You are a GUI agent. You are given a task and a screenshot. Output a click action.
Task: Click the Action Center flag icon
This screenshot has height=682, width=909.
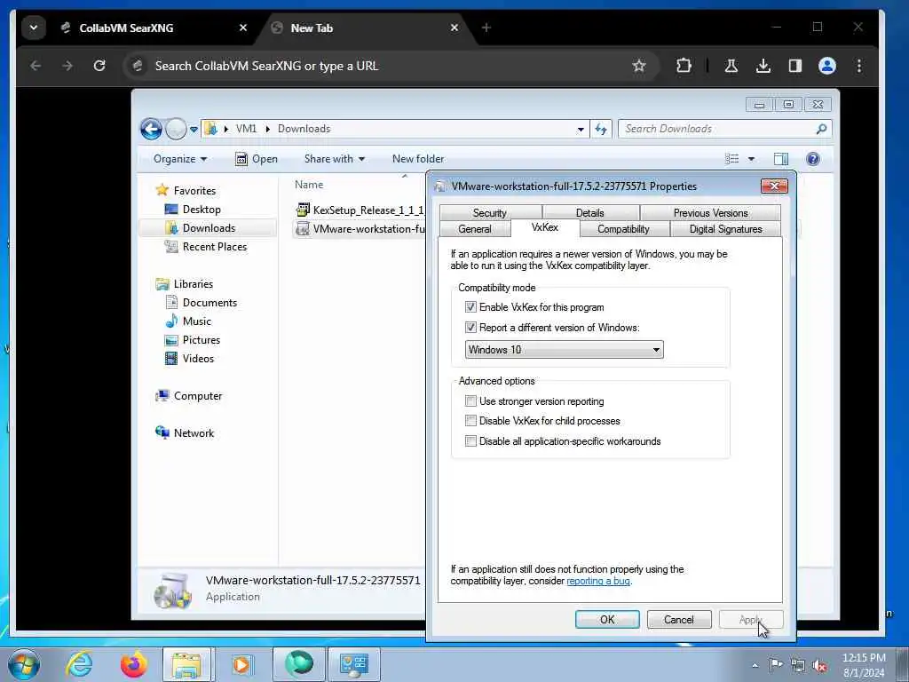tap(776, 666)
